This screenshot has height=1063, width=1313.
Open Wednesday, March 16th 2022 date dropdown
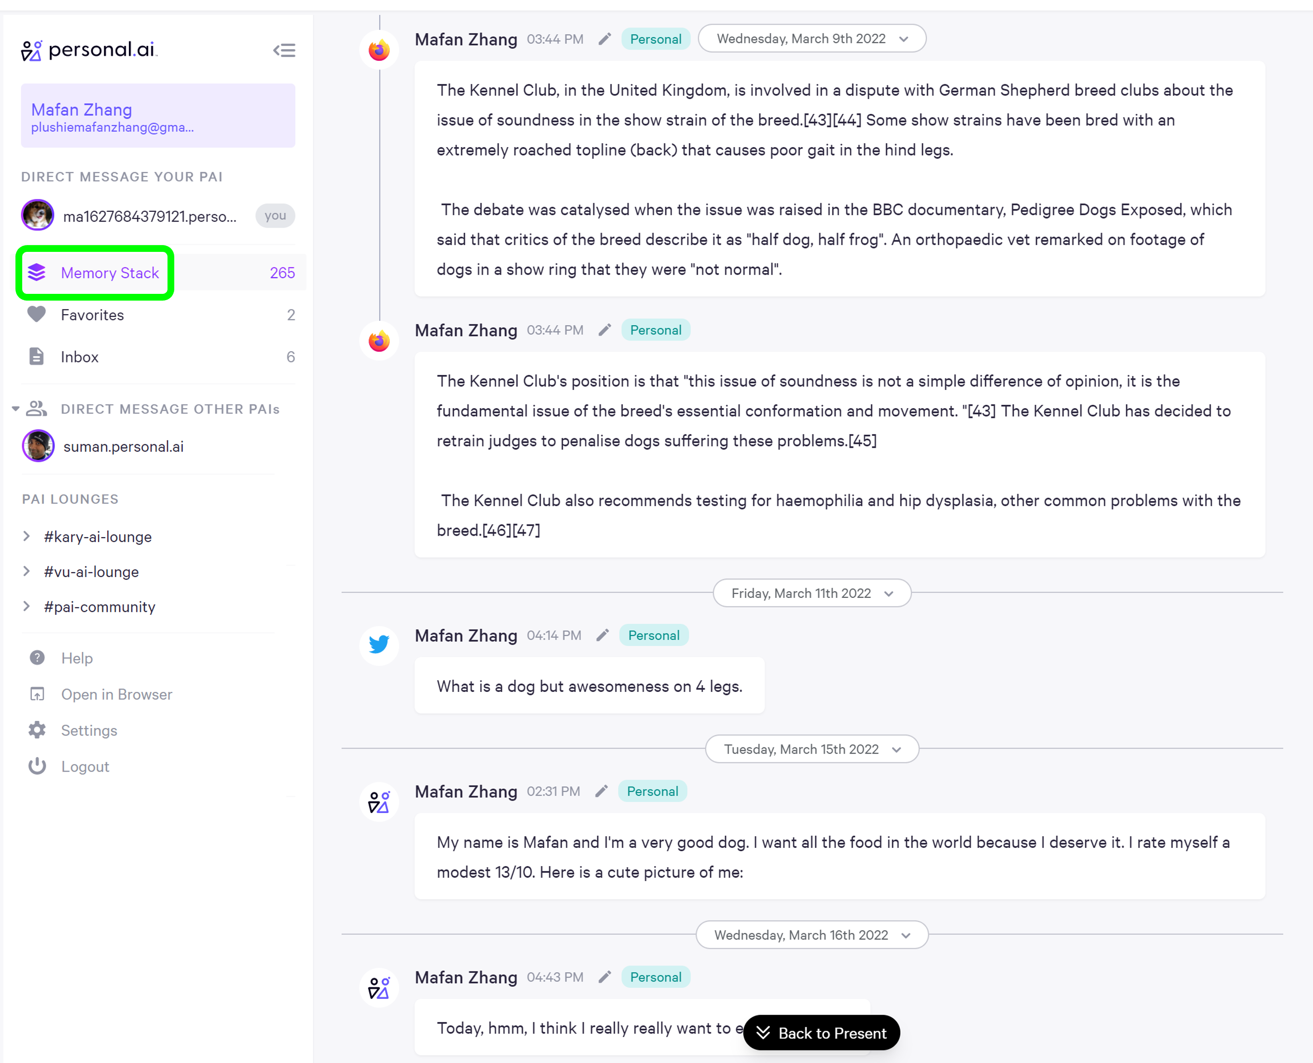812,935
